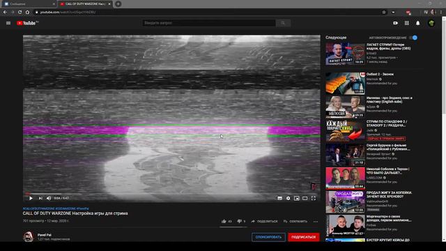Go to YouTube home via logo

click(x=27, y=23)
